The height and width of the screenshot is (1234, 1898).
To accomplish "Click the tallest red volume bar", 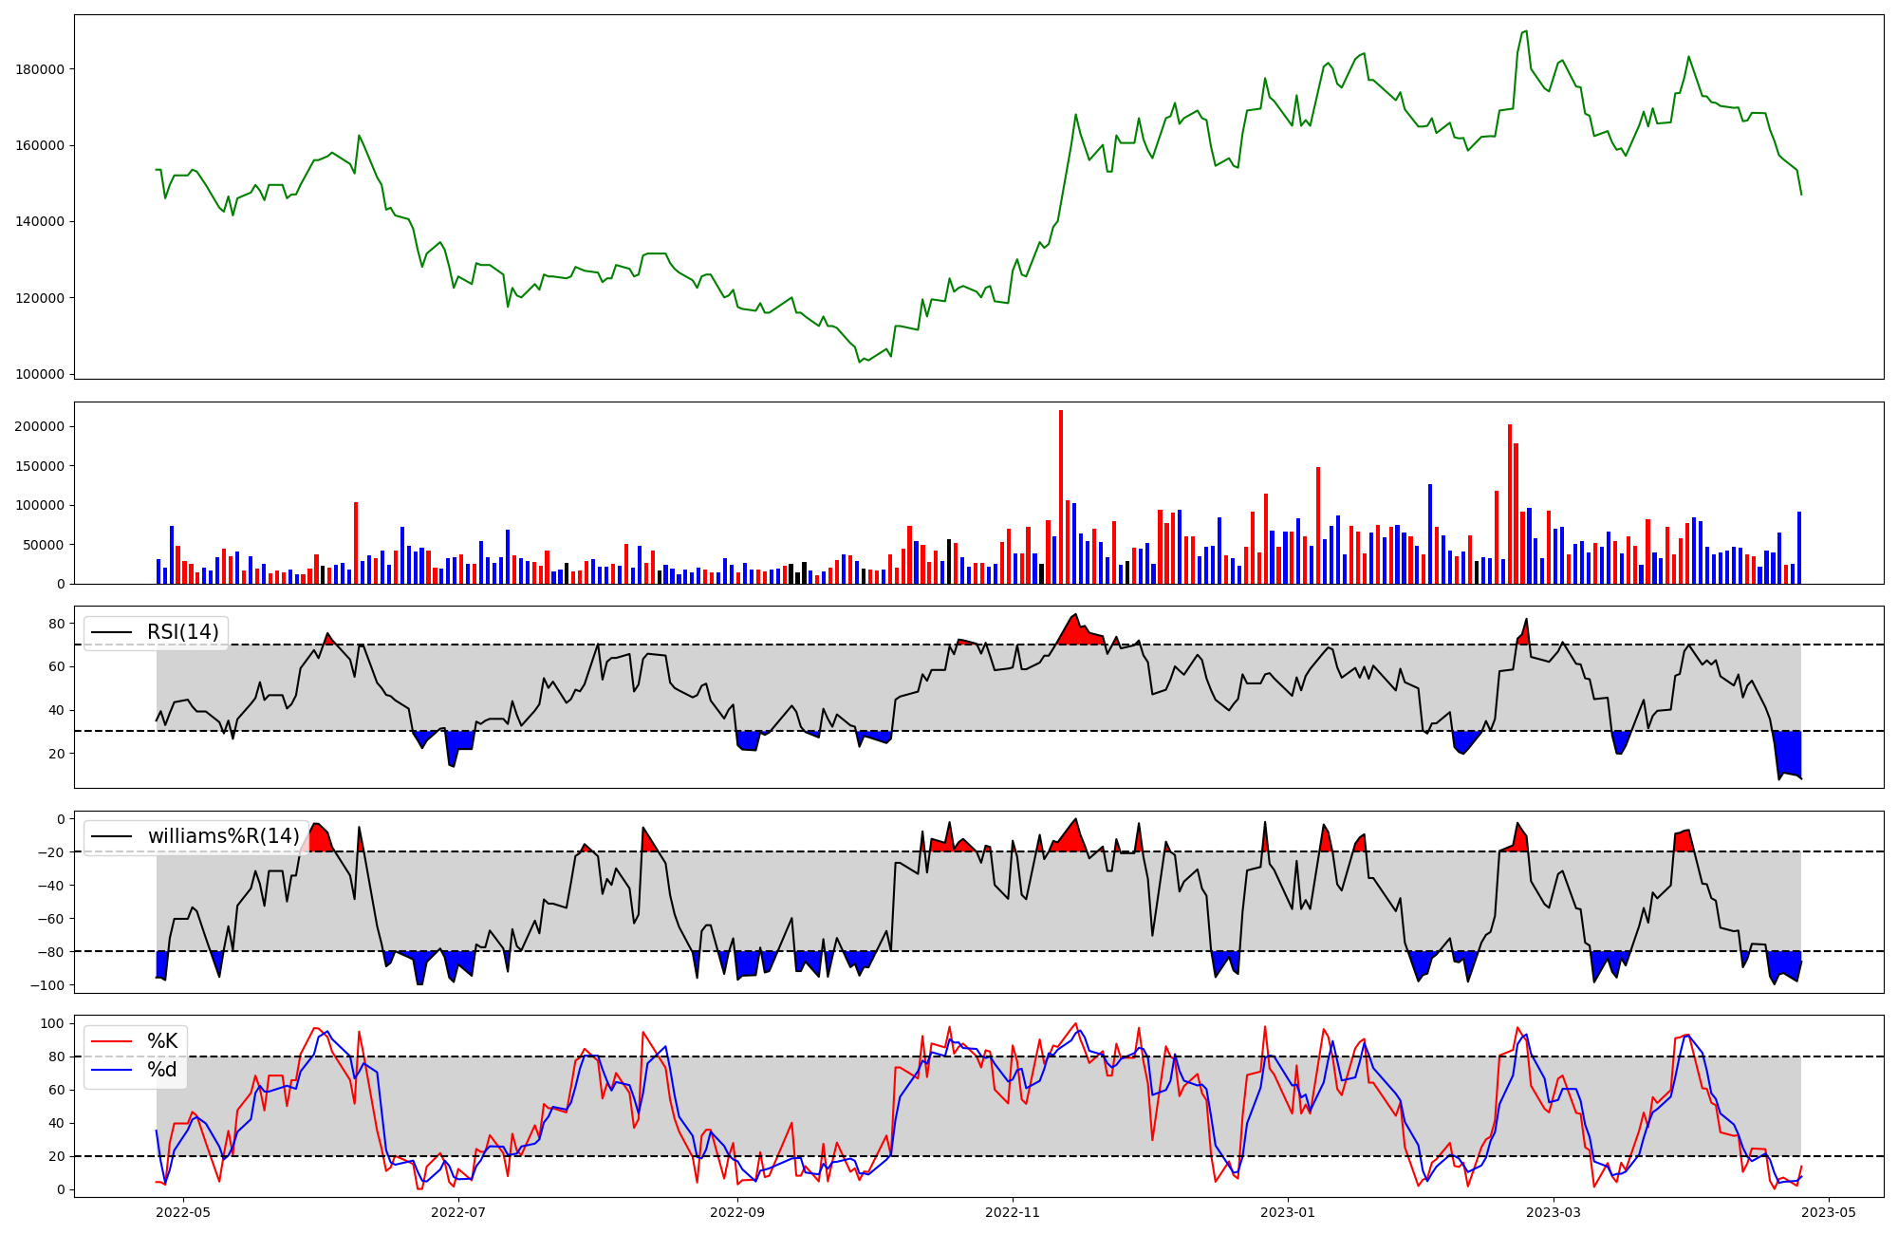I will tap(1061, 494).
